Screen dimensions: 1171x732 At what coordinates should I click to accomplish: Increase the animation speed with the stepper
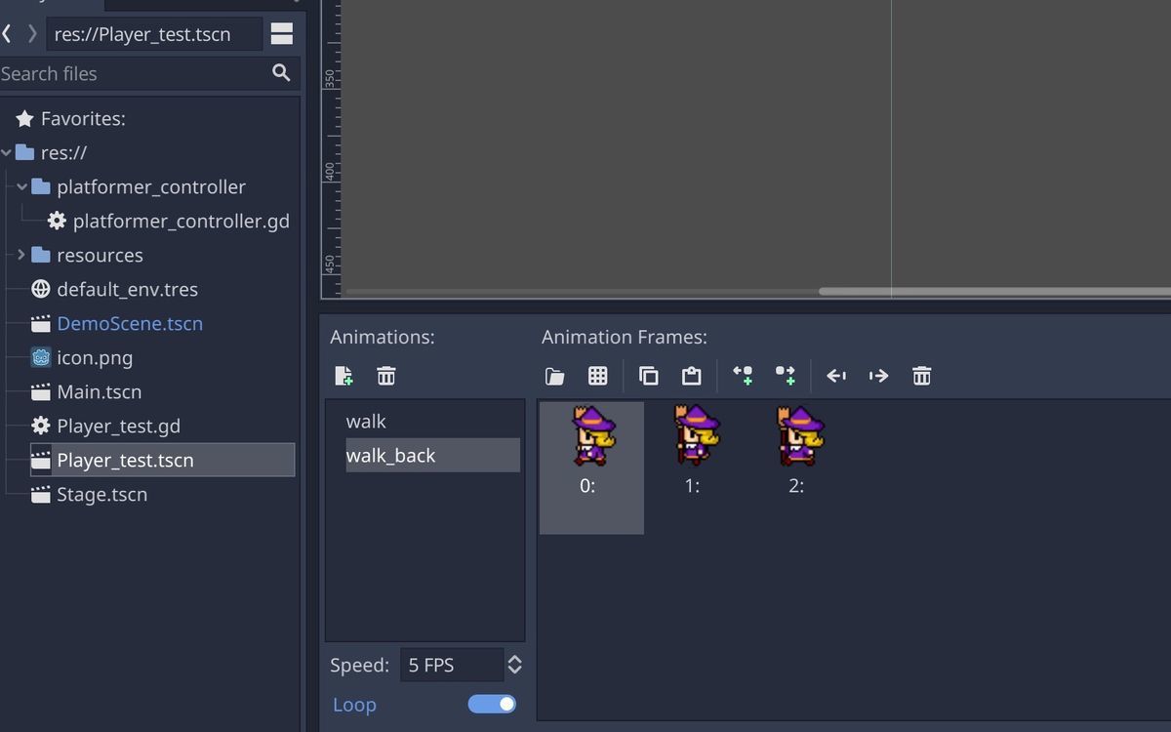514,658
